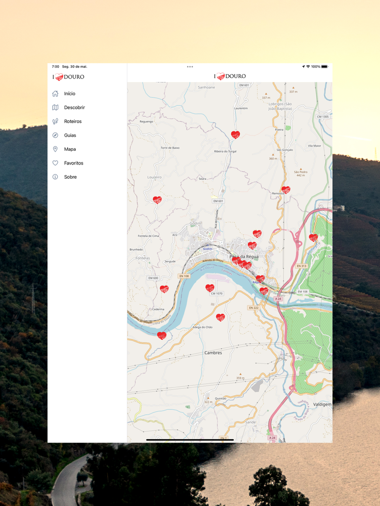Click the Início home icon
380x506 pixels.
(55, 94)
